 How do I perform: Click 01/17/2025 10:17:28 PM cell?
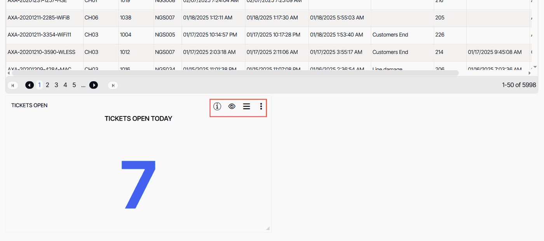[x=277, y=35]
